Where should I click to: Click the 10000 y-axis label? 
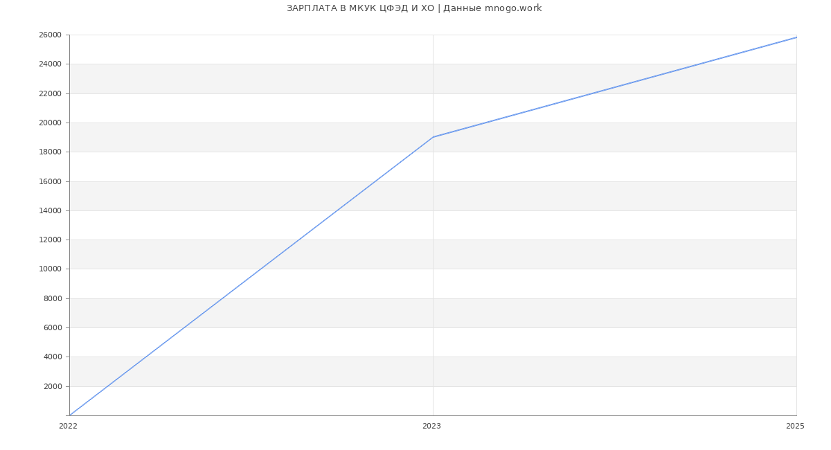[50, 269]
